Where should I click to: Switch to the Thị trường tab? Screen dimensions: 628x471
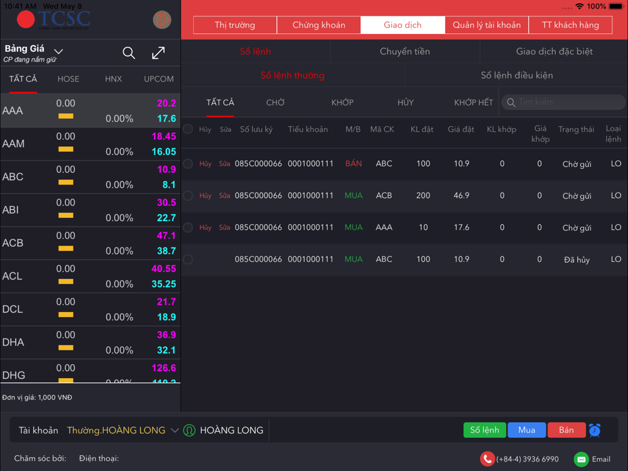tap(235, 25)
